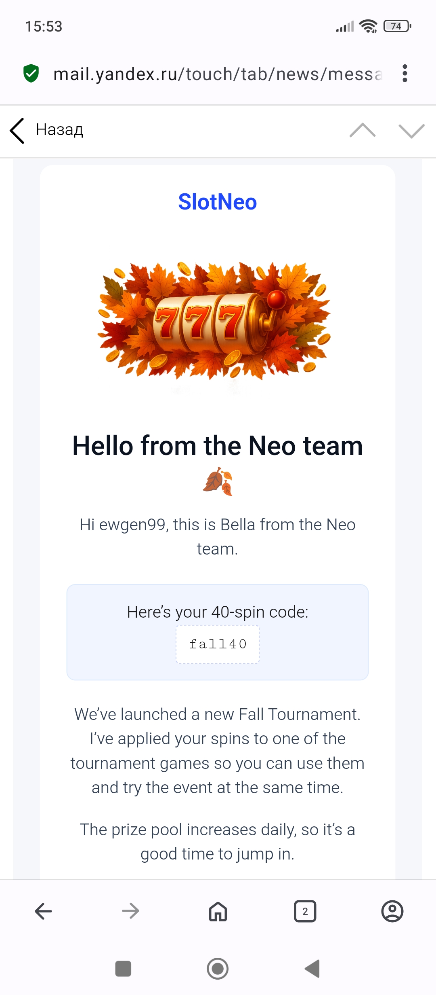Screen dimensions: 436x995
Task: Tap the mail.yandex.ru address bar
Action: pos(217,74)
